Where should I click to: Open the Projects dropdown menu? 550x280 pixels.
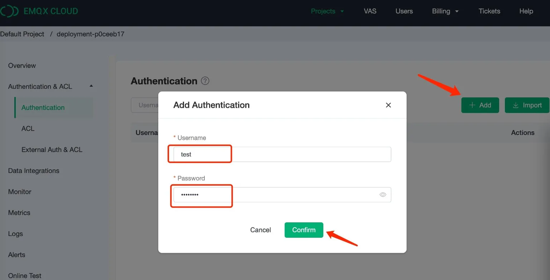click(327, 11)
